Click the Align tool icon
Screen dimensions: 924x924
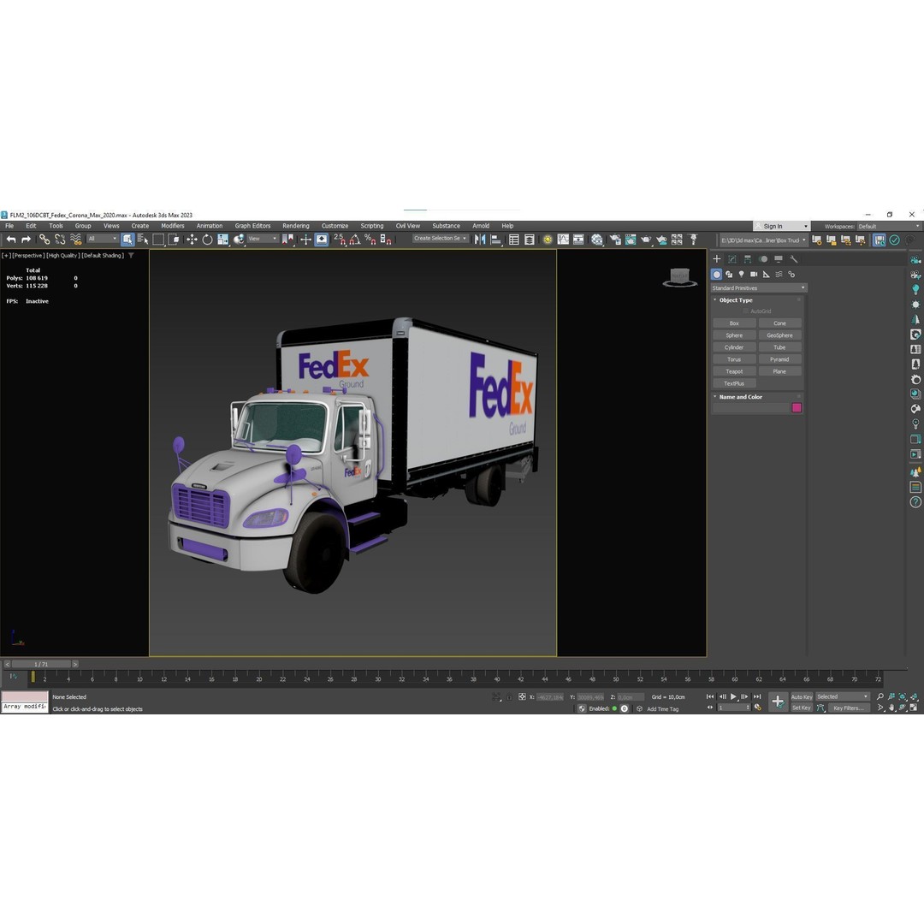click(x=495, y=240)
